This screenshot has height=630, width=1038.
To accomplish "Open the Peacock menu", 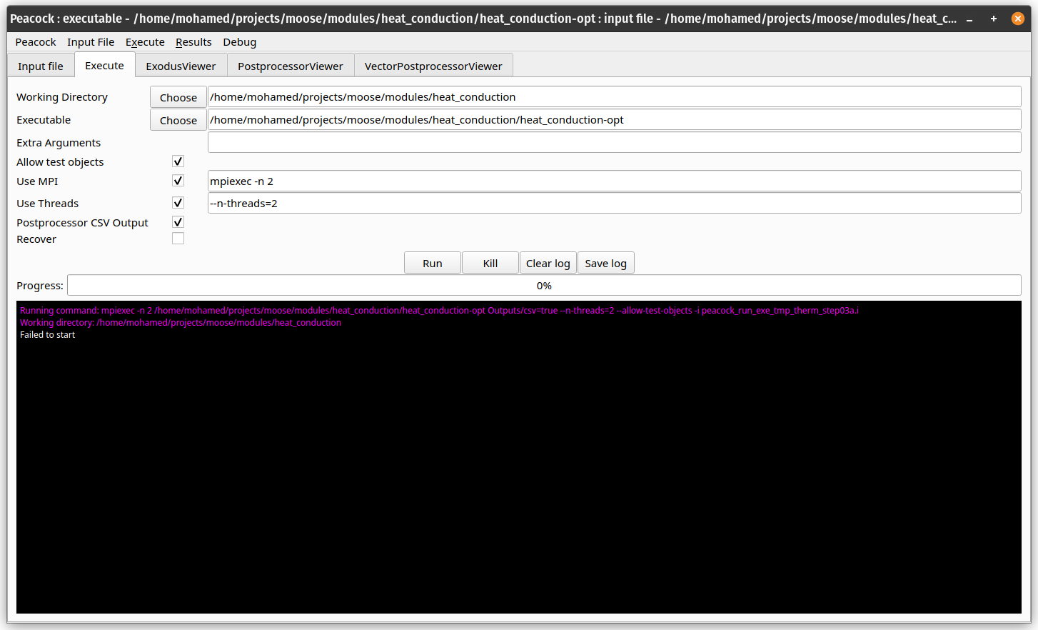I will click(35, 42).
